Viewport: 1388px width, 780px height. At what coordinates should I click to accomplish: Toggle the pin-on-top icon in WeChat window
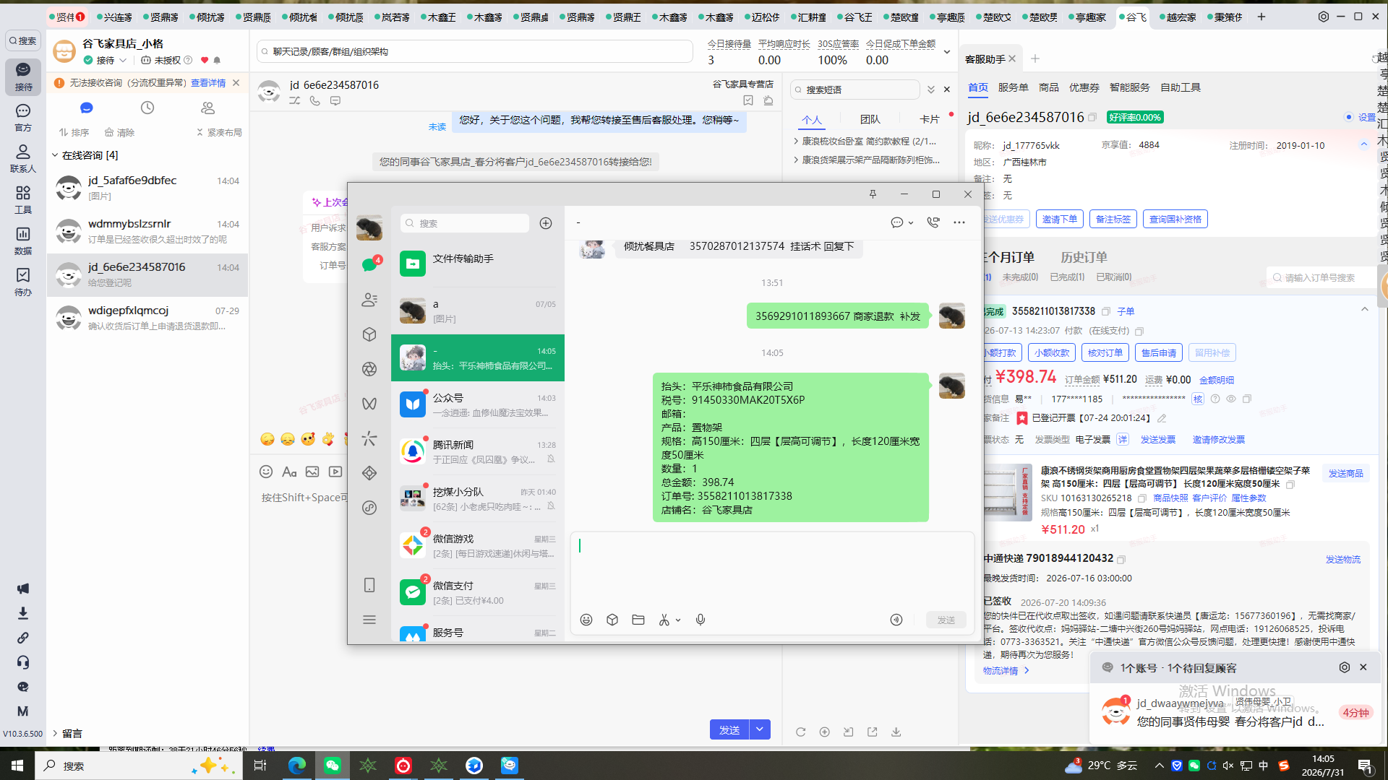(873, 194)
